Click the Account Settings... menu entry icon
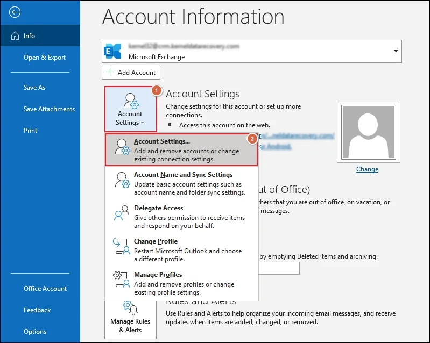 click(123, 147)
